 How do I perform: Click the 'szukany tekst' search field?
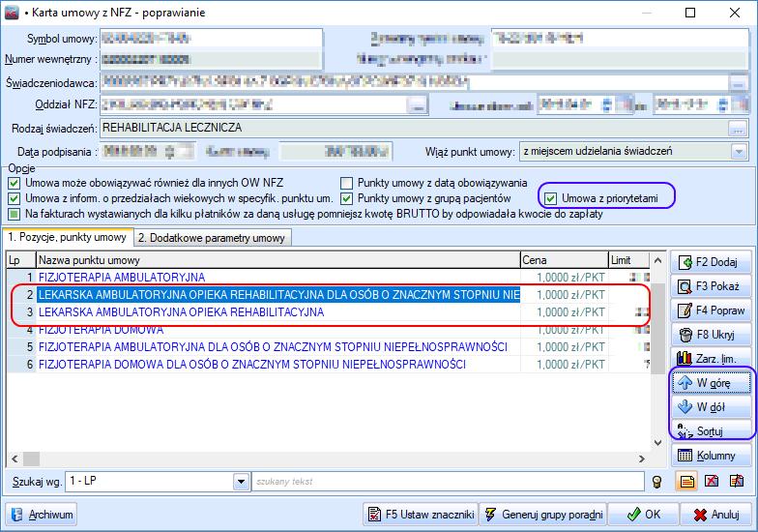point(449,482)
